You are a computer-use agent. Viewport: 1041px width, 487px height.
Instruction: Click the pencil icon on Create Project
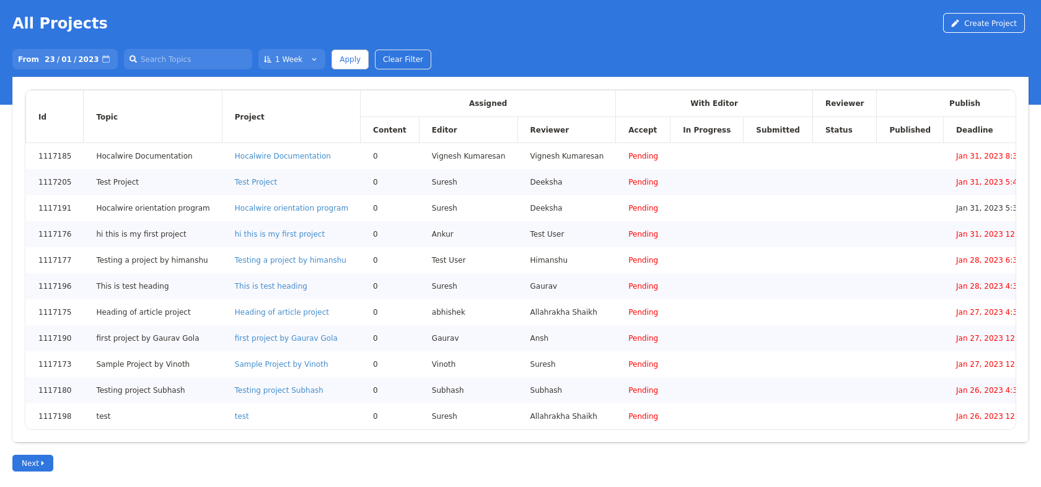point(955,24)
